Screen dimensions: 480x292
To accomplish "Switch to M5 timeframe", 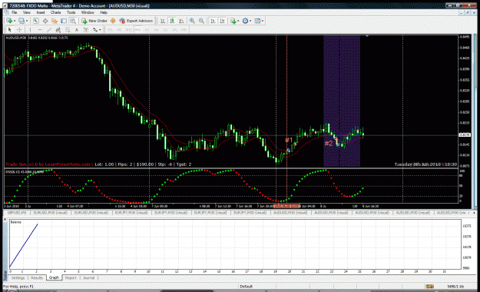I will 119,30.
